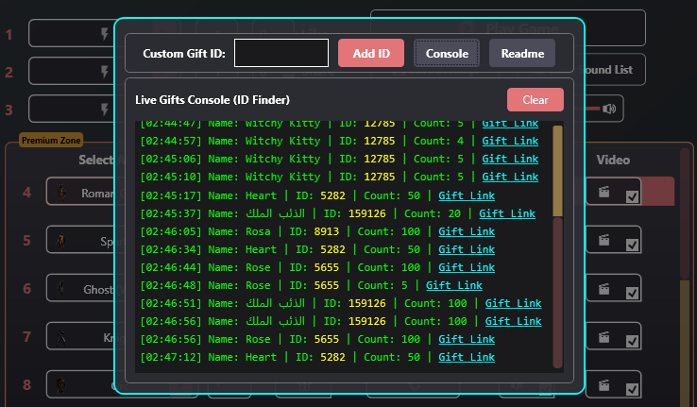Click the lightning icon in row 1
The width and height of the screenshot is (697, 407).
tap(105, 34)
